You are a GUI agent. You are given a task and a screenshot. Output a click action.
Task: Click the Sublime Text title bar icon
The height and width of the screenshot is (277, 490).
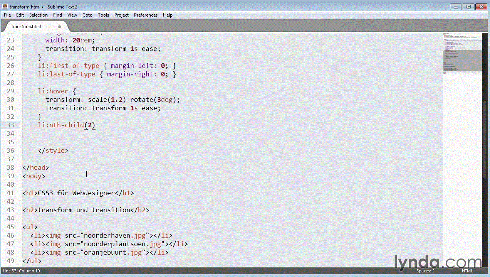coord(5,7)
